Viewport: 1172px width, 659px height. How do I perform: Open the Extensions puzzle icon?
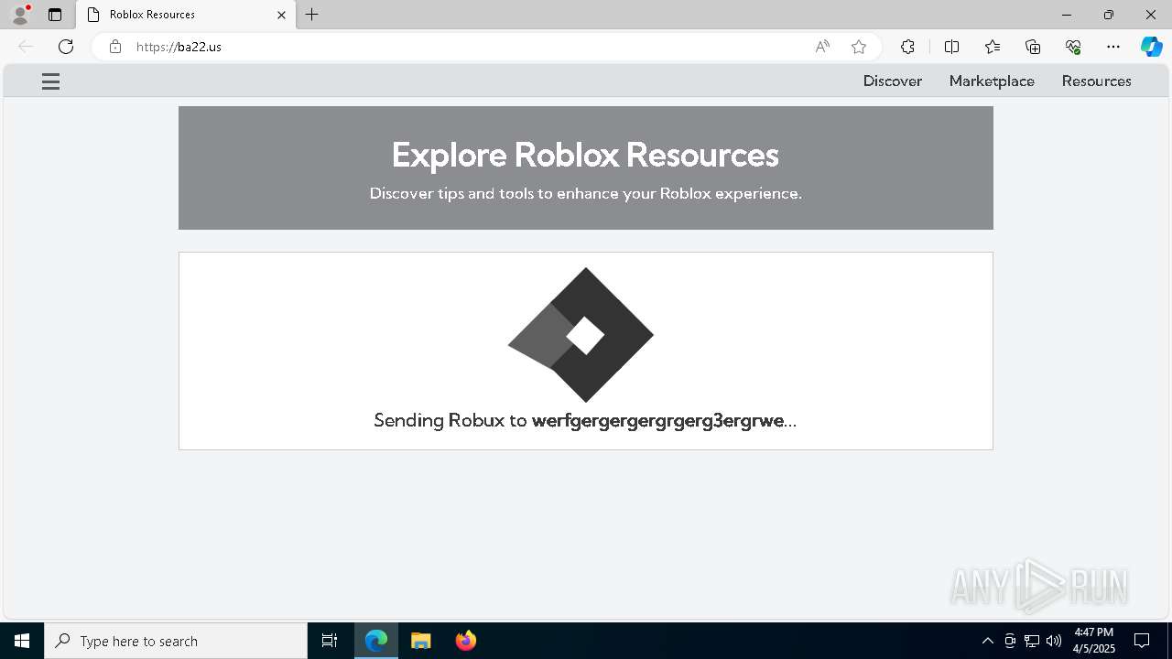point(907,47)
